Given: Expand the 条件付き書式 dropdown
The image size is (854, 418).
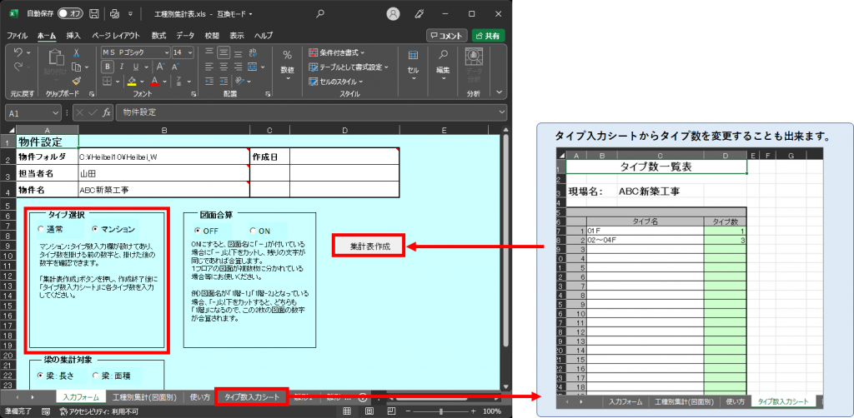Looking at the screenshot, I should 364,52.
